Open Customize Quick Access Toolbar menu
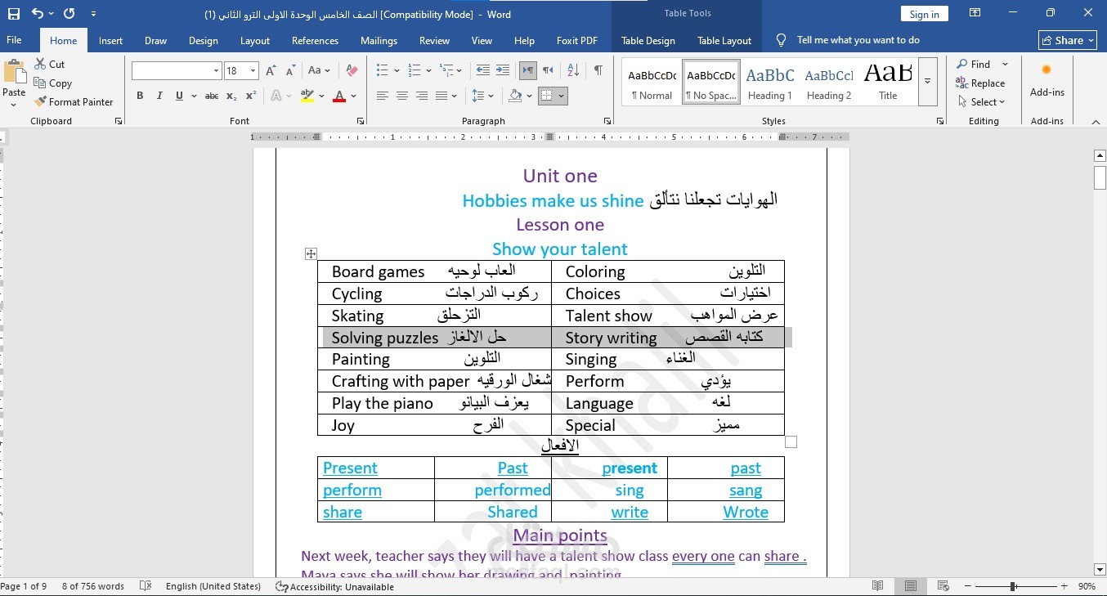The image size is (1107, 596). pyautogui.click(x=93, y=14)
